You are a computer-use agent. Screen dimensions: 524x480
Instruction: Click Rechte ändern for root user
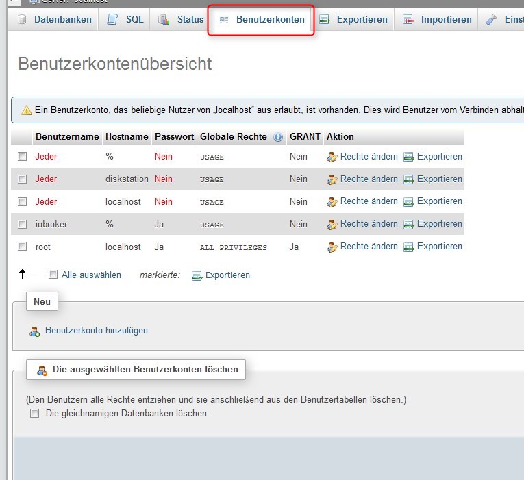369,247
